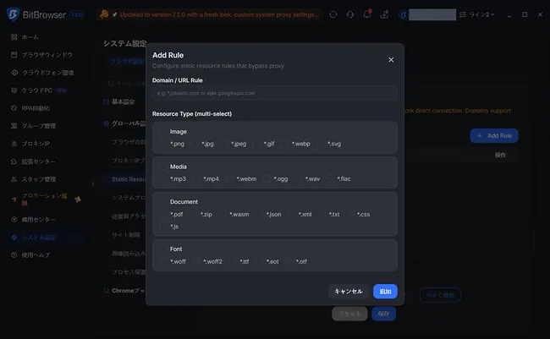Check the Media group checkbox

point(163,167)
